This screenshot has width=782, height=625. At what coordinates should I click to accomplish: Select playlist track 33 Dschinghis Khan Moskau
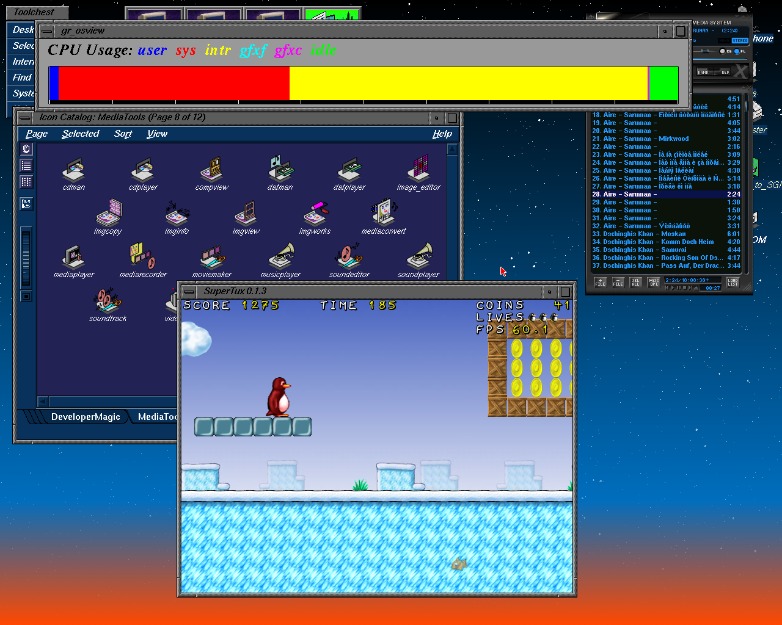(666, 234)
